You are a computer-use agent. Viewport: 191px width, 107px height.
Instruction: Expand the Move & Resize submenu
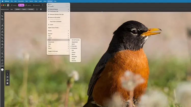pos(58,9)
